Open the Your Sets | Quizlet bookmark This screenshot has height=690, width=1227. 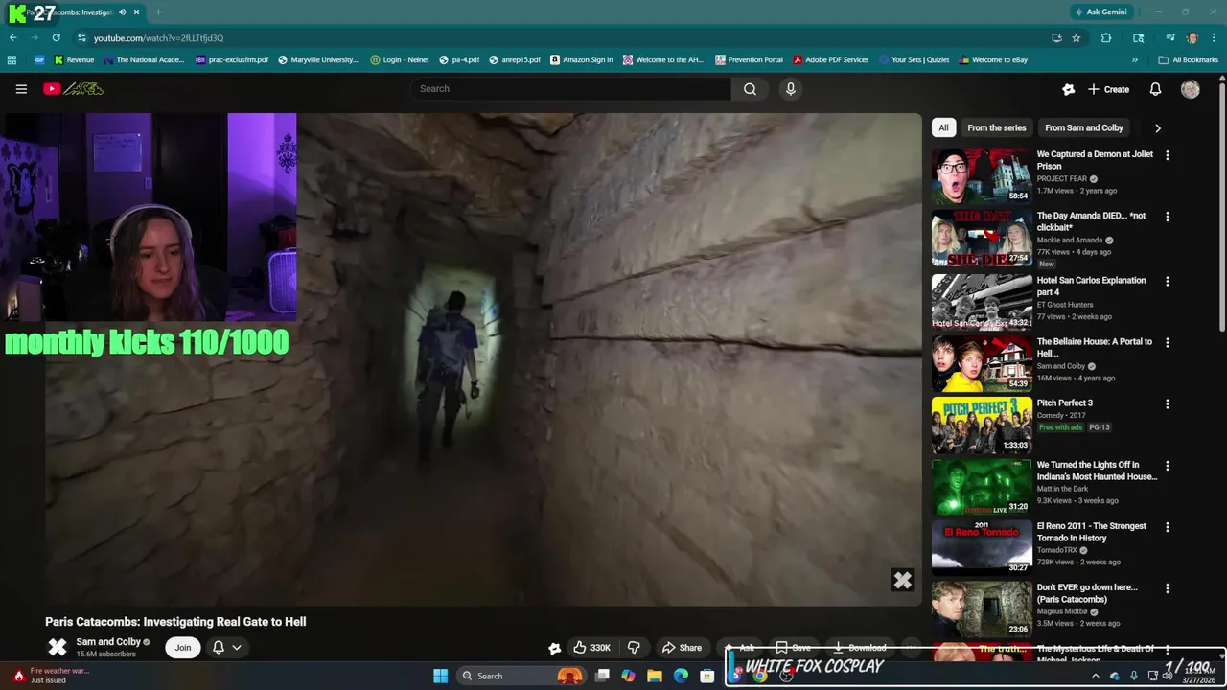pos(914,59)
